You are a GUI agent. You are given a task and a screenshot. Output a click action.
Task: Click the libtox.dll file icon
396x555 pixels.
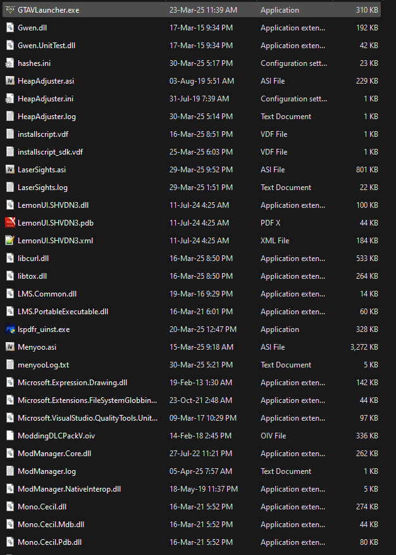pos(10,276)
